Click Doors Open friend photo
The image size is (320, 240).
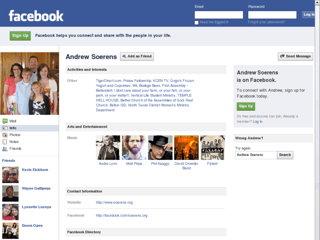[11, 231]
